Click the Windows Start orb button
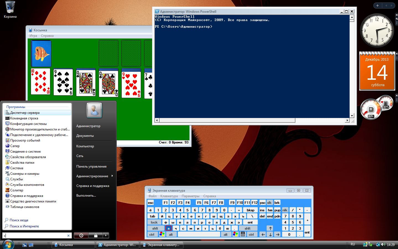The width and height of the screenshot is (398, 249). pyautogui.click(x=8, y=245)
